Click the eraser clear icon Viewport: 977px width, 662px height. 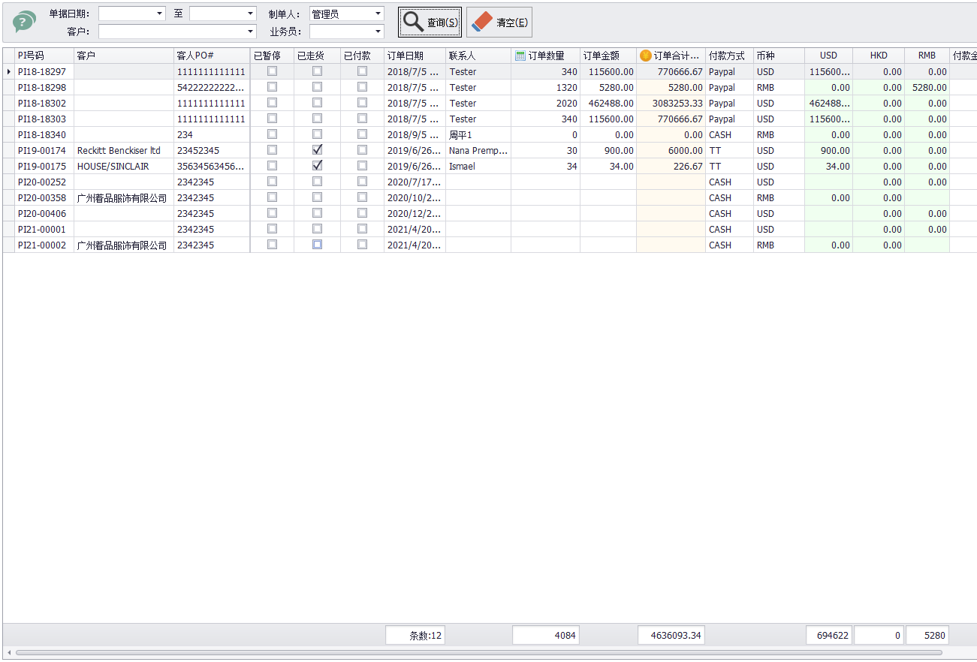(482, 22)
